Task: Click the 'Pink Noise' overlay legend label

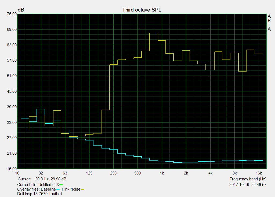Action: point(71,189)
